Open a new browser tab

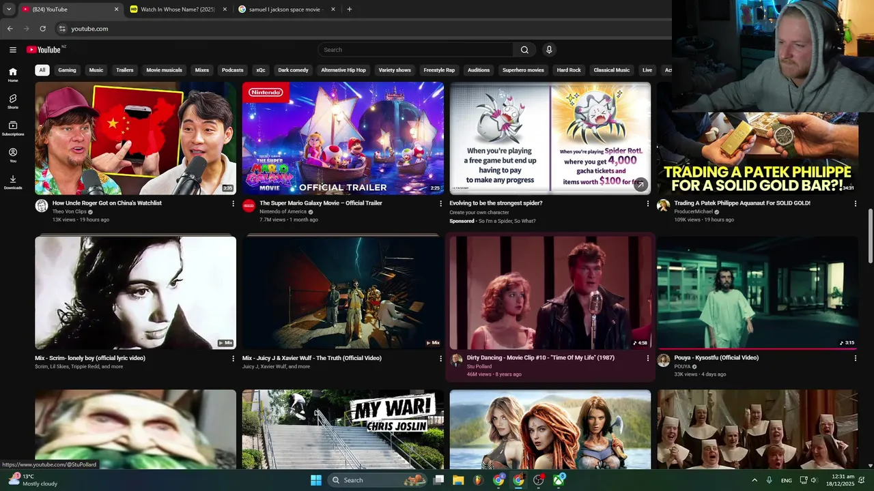pos(350,10)
